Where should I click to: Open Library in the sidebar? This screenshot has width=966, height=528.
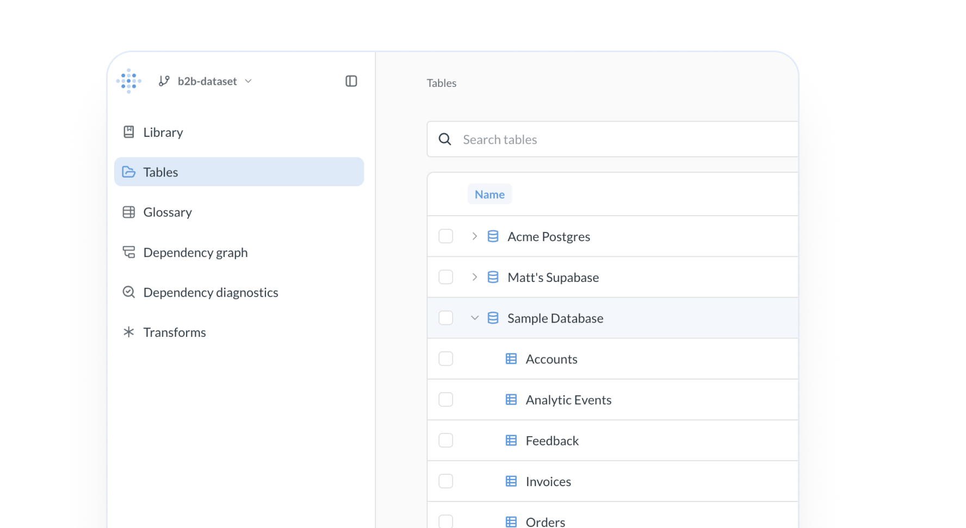[239, 132]
